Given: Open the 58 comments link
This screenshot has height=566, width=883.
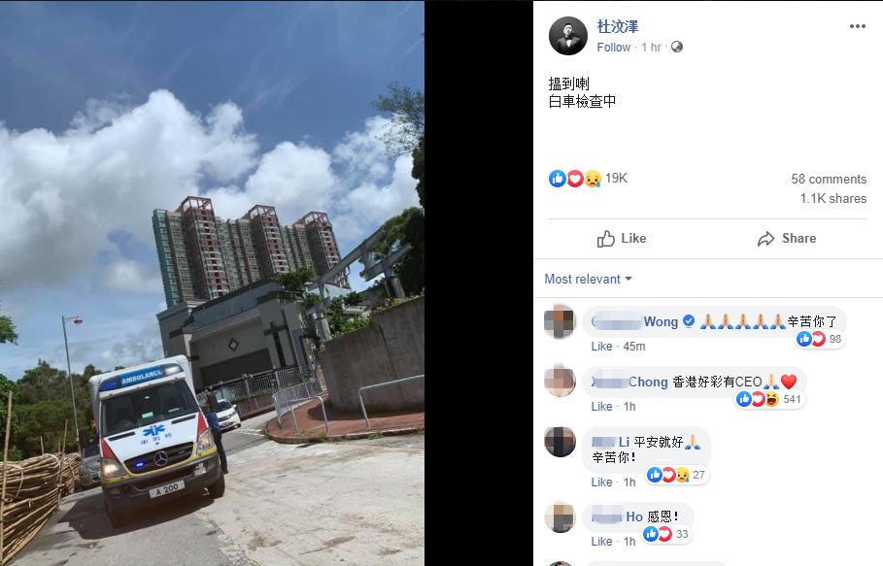Looking at the screenshot, I should click(x=829, y=179).
